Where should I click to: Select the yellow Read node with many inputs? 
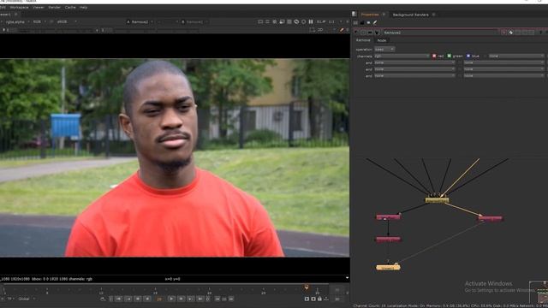(x=437, y=200)
